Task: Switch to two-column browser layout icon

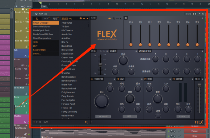Action: pyautogui.click(x=37, y=122)
